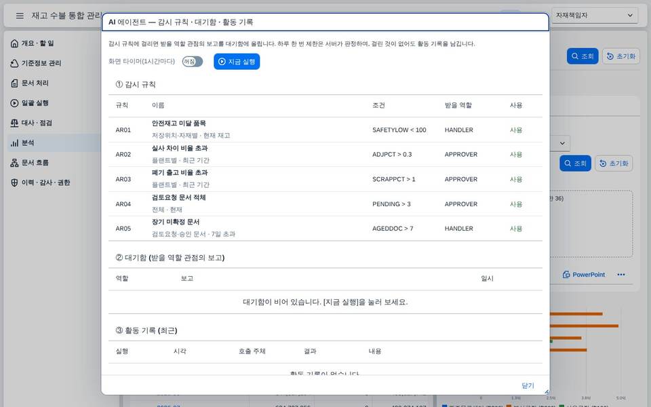651x407 pixels.
Task: Click the 지금 실행 button
Action: click(237, 62)
